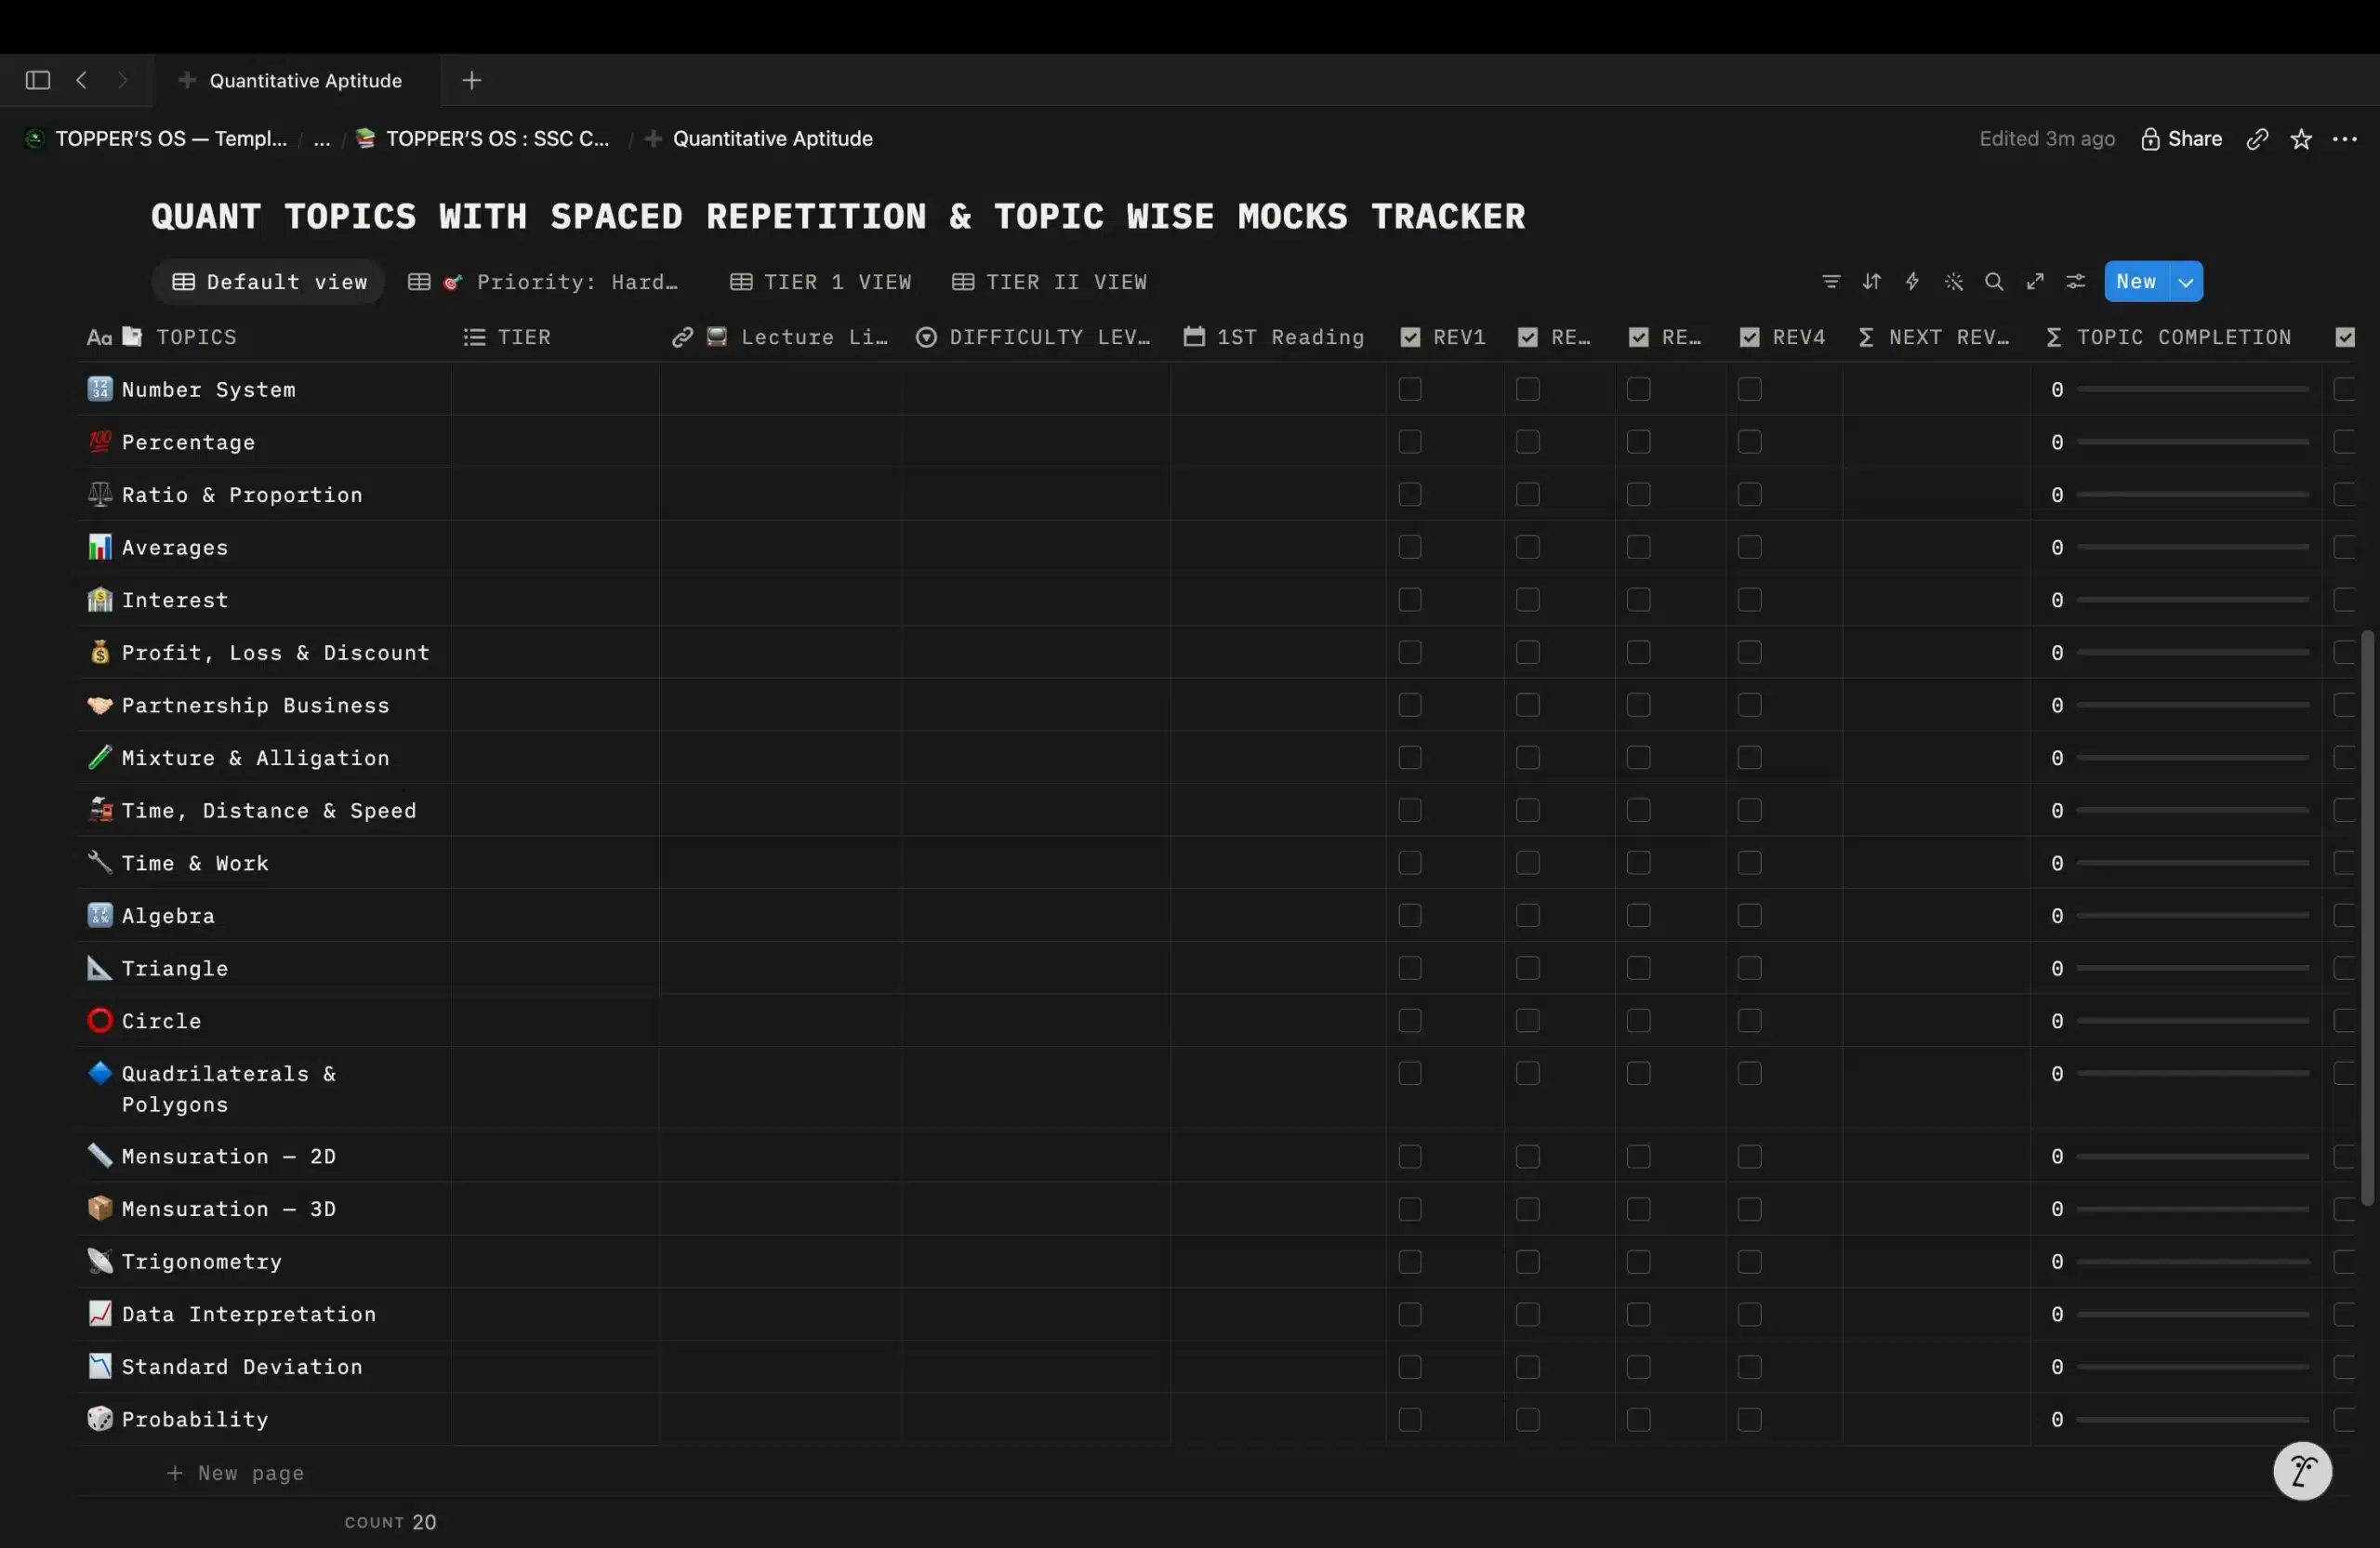
Task: Click the Data Interpretation chart icon
Action: pyautogui.click(x=100, y=1313)
